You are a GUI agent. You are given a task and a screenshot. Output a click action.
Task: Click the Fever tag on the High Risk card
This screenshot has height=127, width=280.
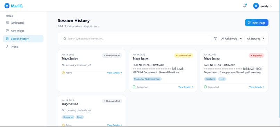[222, 79]
